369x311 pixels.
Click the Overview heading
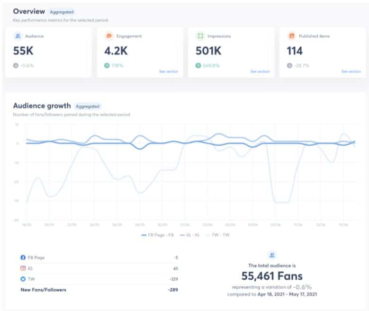[29, 11]
